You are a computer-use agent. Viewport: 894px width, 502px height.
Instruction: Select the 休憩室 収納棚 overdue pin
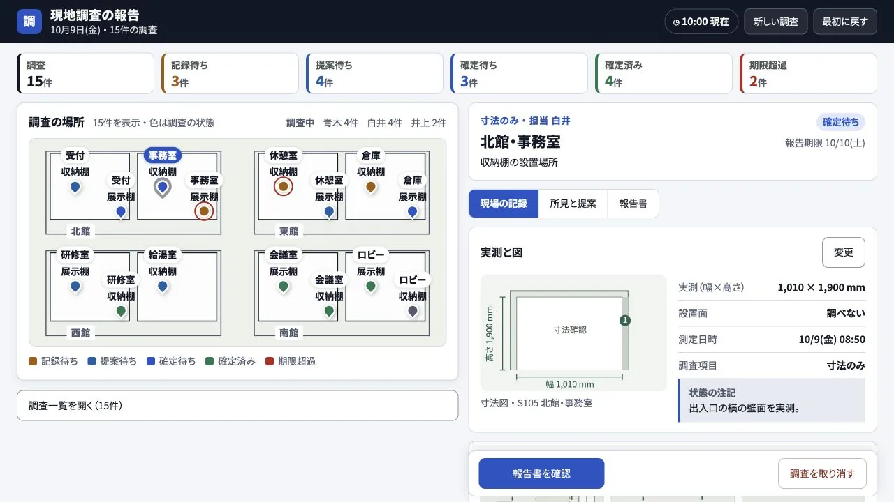click(x=284, y=186)
